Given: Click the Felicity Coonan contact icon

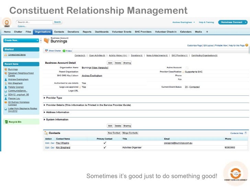Looking at the screenshot, I should [6, 87].
